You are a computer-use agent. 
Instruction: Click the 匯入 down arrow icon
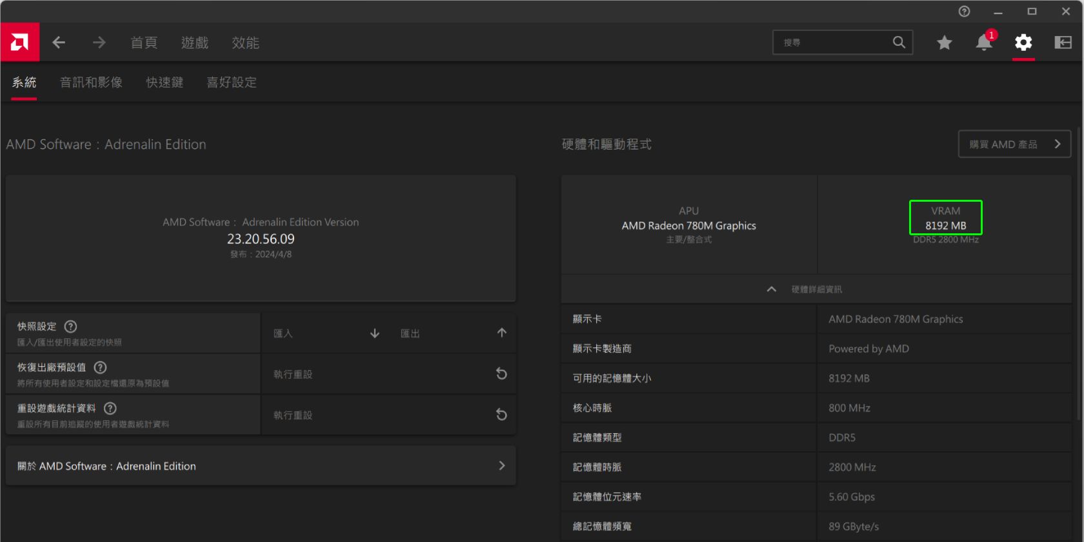375,333
